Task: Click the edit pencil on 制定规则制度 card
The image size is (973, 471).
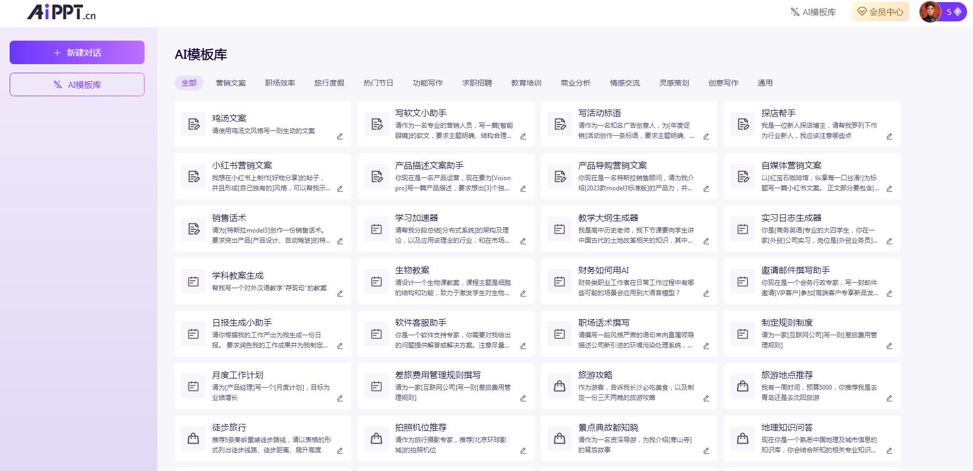Action: (x=889, y=346)
